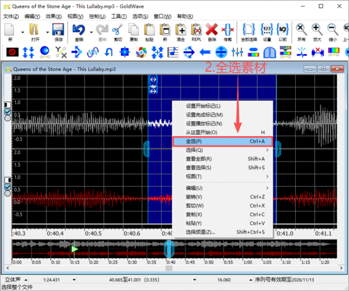This screenshot has width=349, height=291.
Task: Expand the dropdown arrow beside open folder
Action: click(x=47, y=32)
